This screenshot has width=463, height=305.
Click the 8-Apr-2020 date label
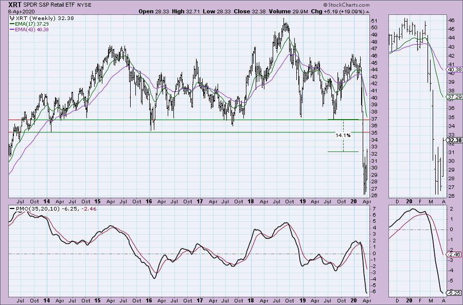click(22, 11)
